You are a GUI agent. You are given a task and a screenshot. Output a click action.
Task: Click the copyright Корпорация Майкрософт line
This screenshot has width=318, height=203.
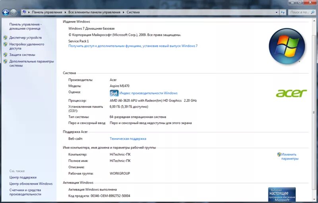tap(125, 35)
